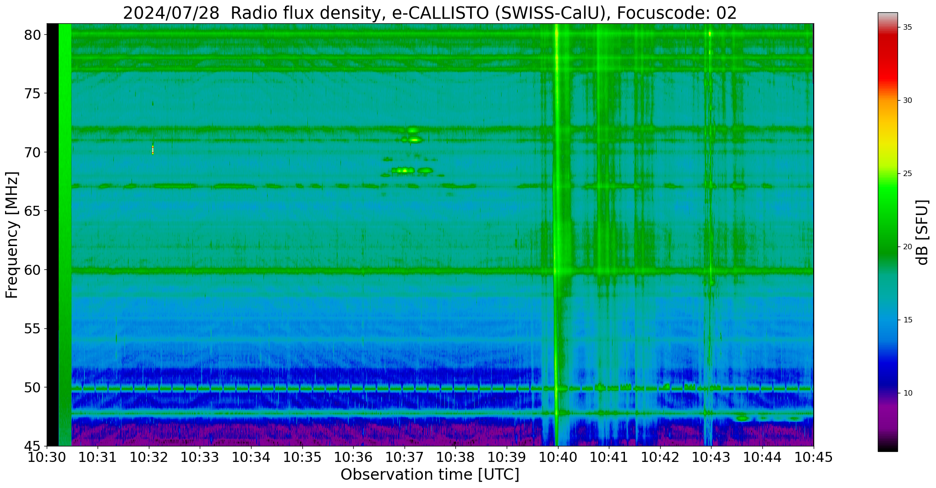Click the pink spike near 10:32 at 70 MHz
This screenshot has width=936, height=488.
tap(153, 150)
